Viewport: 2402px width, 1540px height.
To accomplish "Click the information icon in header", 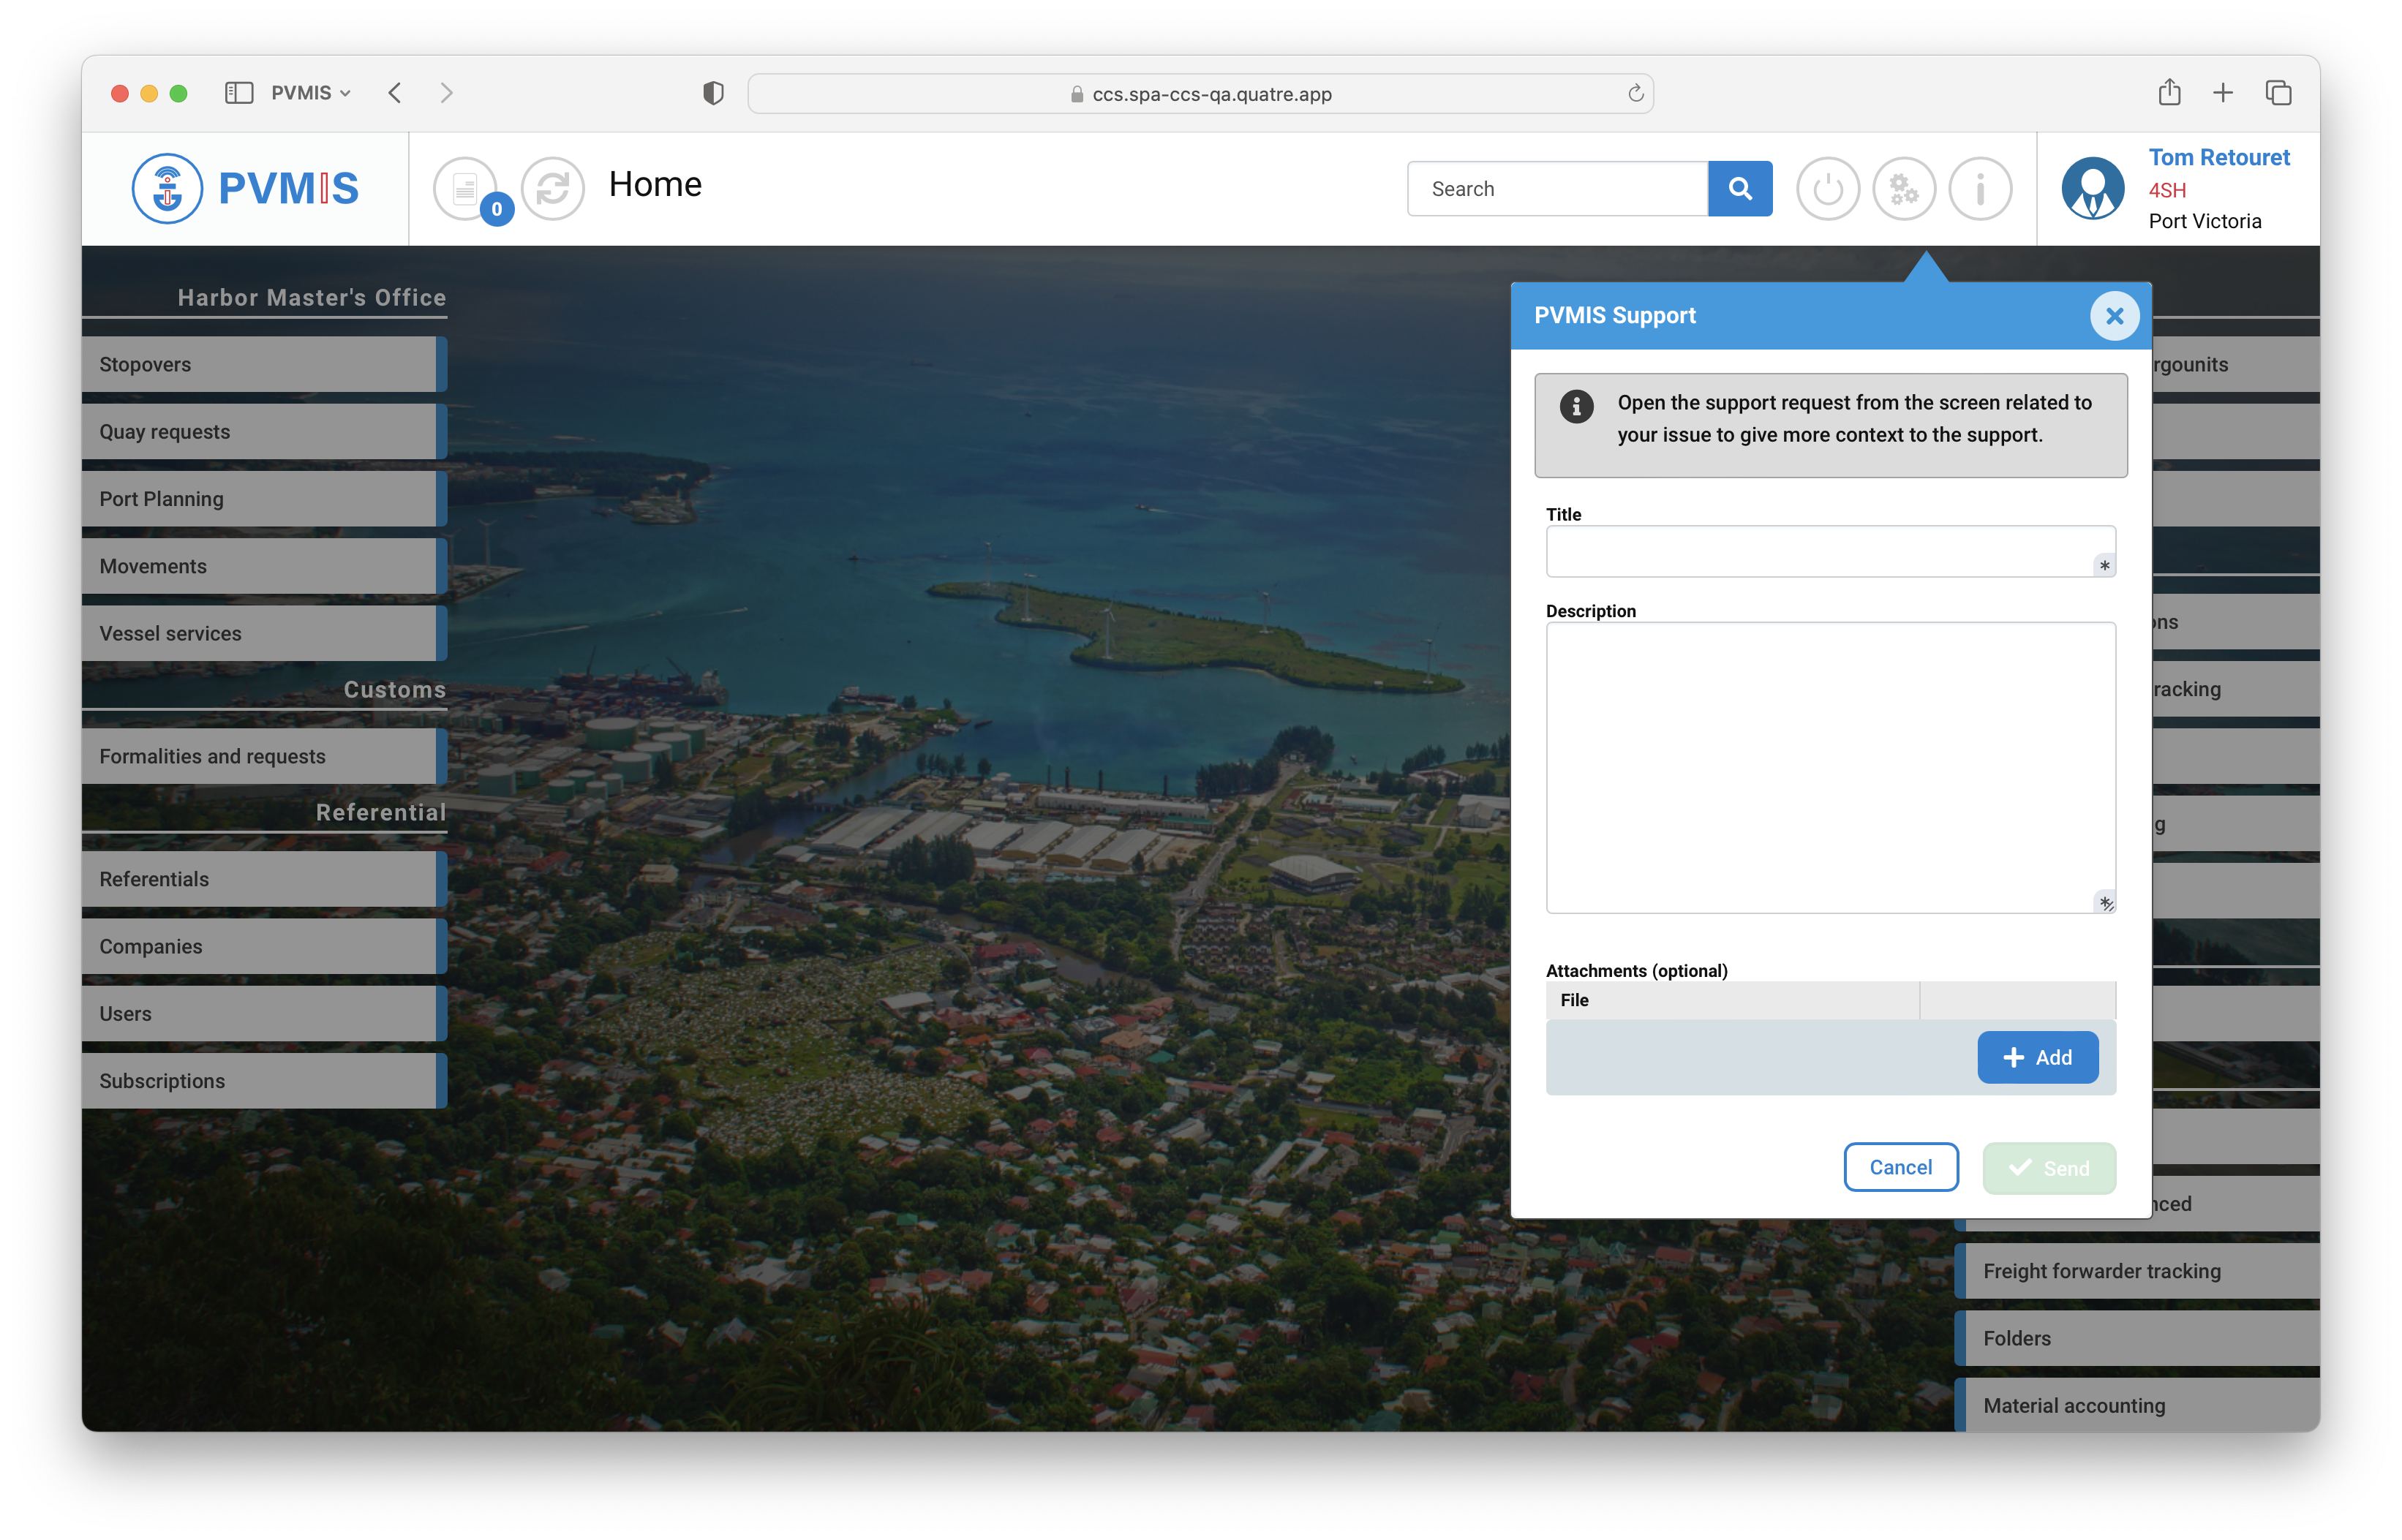I will pos(1979,188).
